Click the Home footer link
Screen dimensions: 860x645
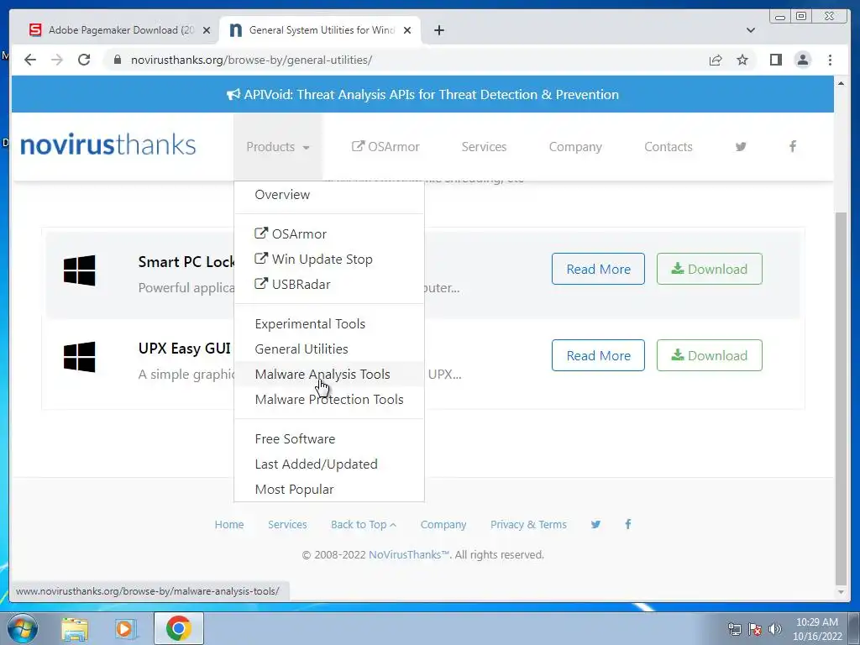[228, 524]
